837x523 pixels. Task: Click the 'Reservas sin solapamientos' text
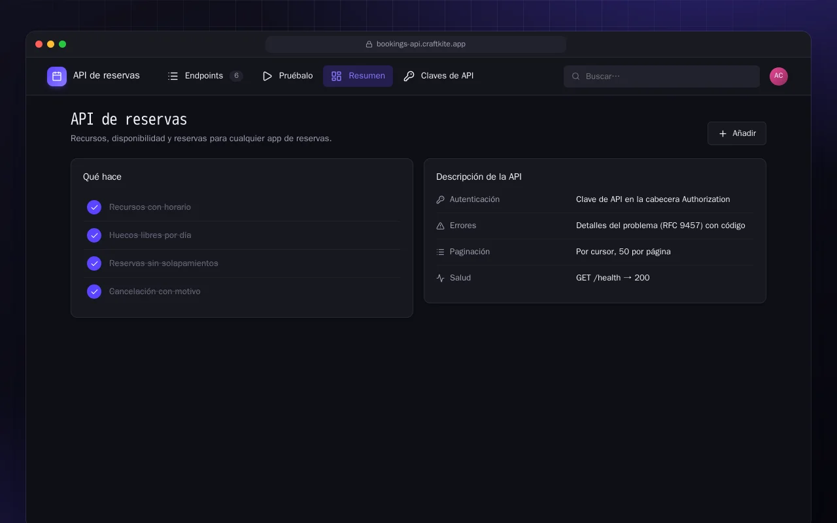tap(163, 263)
